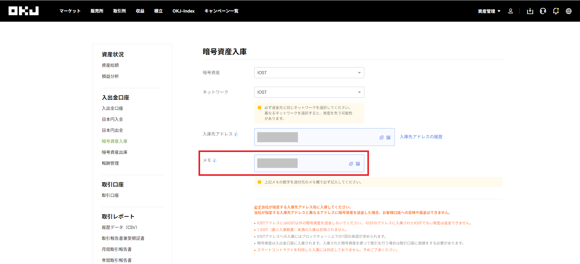The height and width of the screenshot is (264, 580).
Task: Open 報酬管理 sidebar link
Action: [110, 163]
